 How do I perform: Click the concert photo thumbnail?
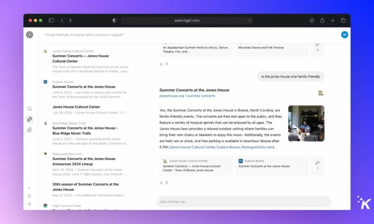tap(306, 123)
